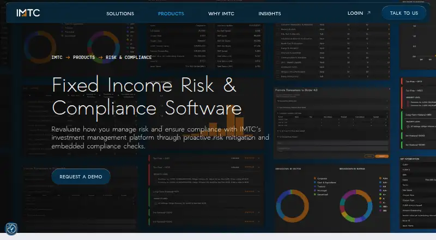Open the Products menu
The image size is (436, 240).
[171, 14]
